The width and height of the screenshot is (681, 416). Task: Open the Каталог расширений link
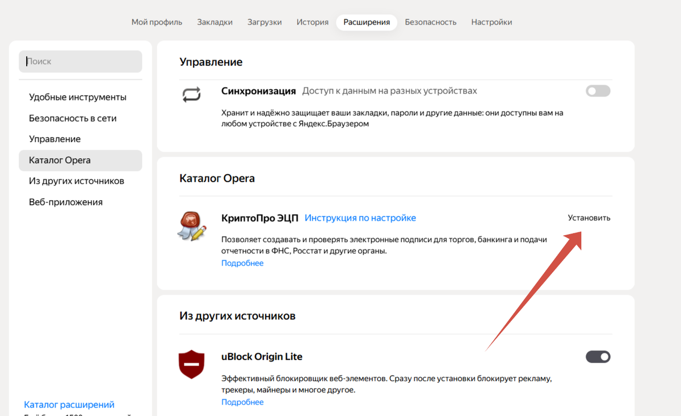coord(69,405)
